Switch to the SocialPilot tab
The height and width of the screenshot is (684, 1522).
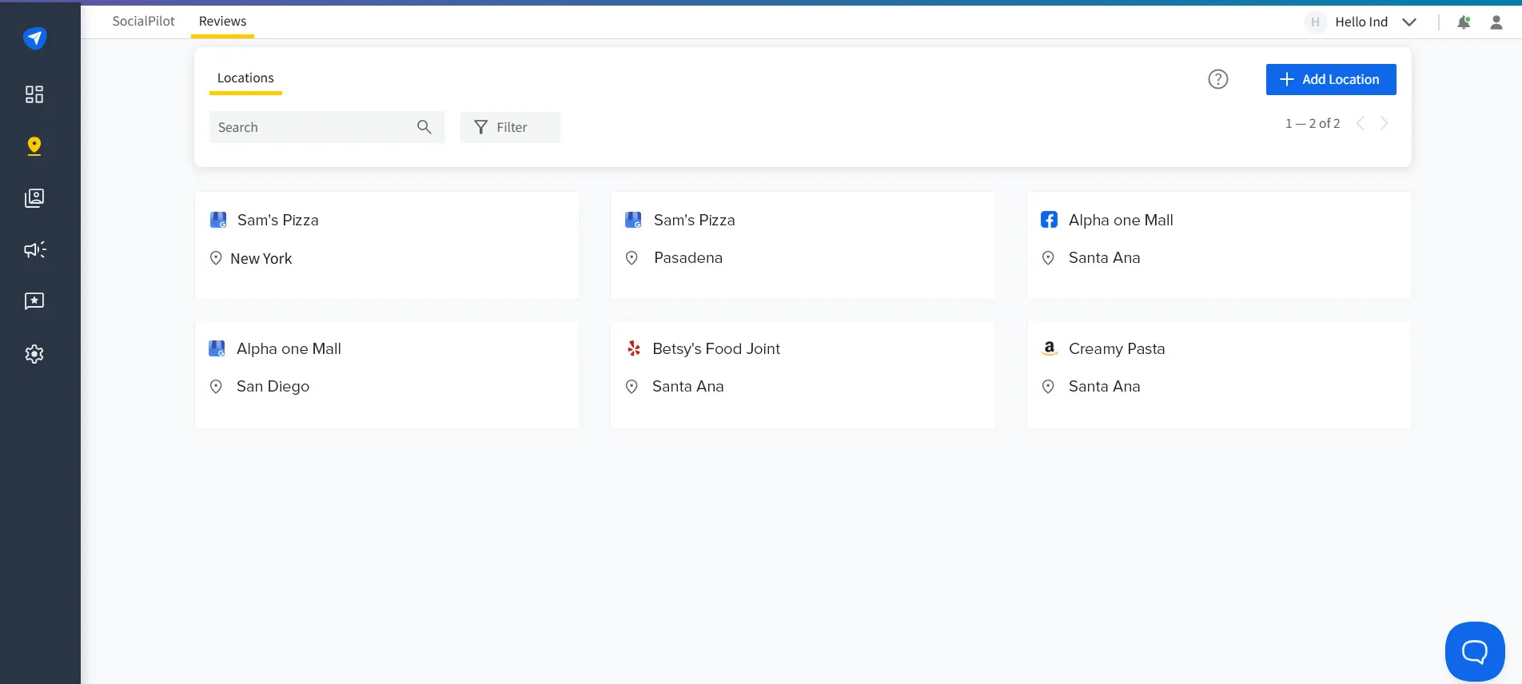click(143, 22)
